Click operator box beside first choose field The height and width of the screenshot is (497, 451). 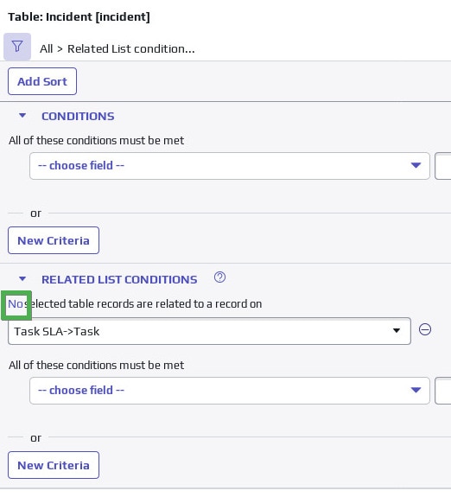[442, 166]
